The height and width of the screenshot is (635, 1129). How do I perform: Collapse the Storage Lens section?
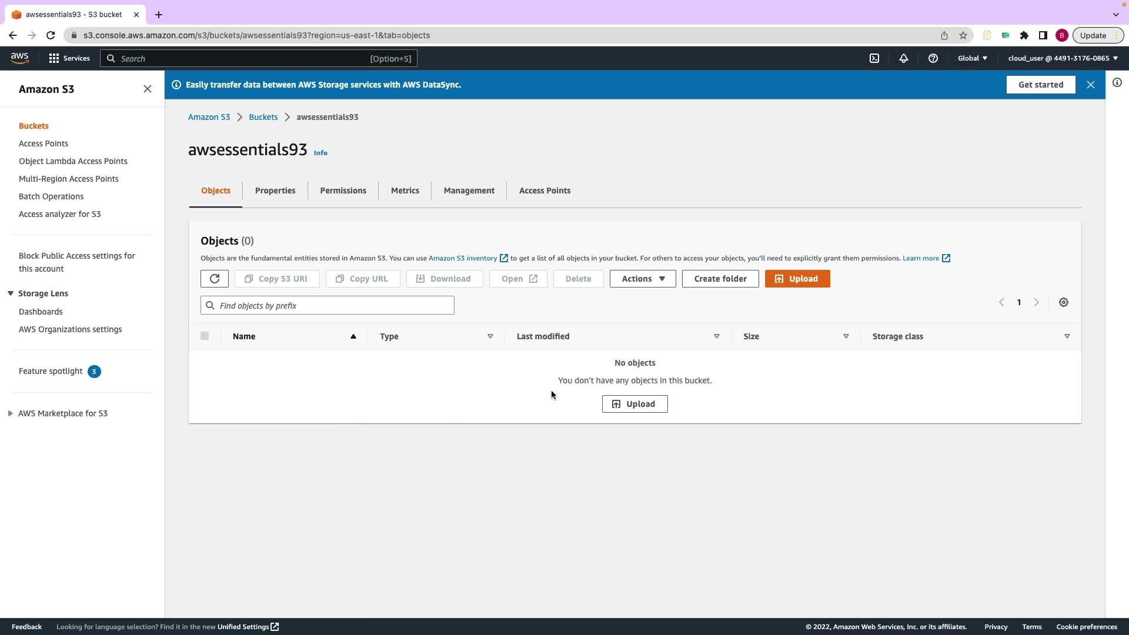click(x=11, y=293)
